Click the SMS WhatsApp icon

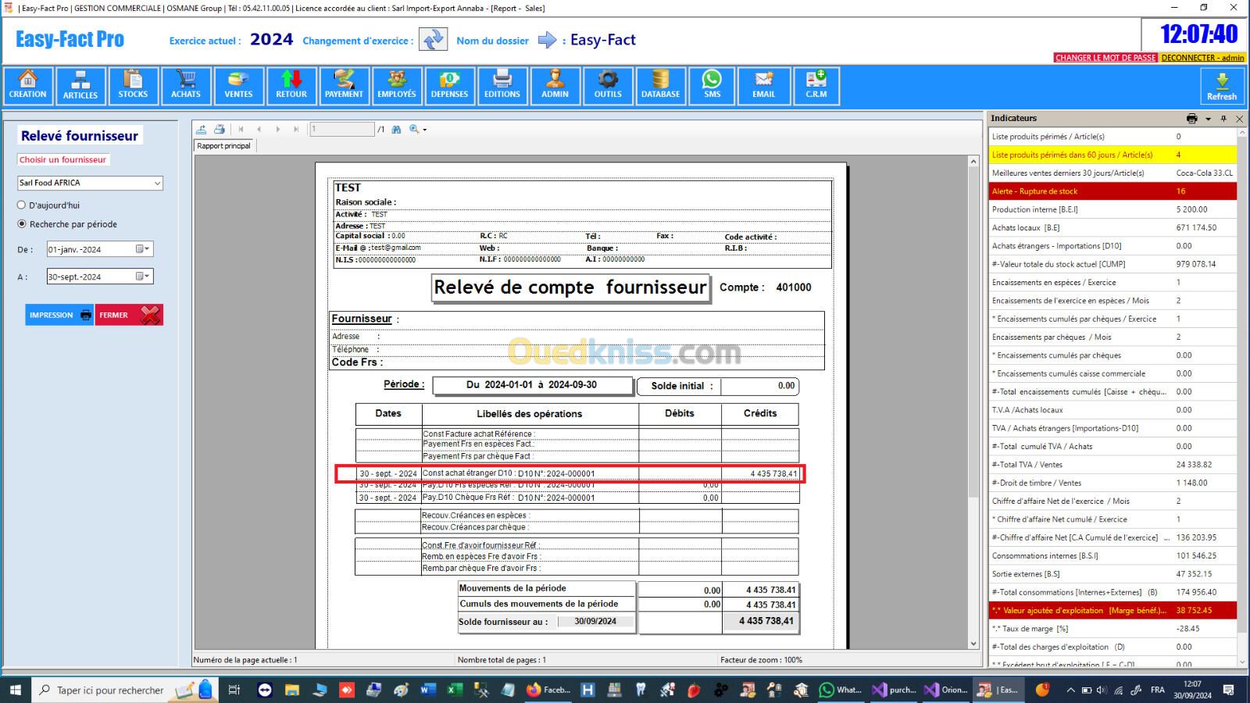(712, 85)
